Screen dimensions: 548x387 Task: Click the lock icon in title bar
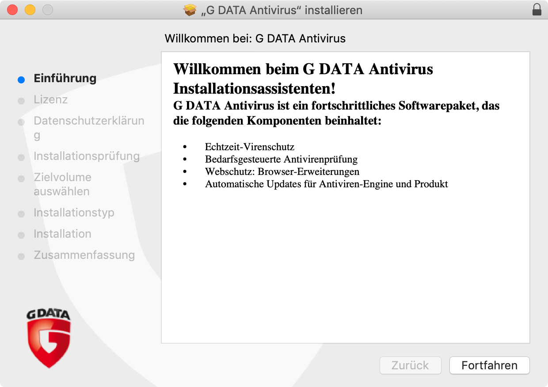click(537, 10)
